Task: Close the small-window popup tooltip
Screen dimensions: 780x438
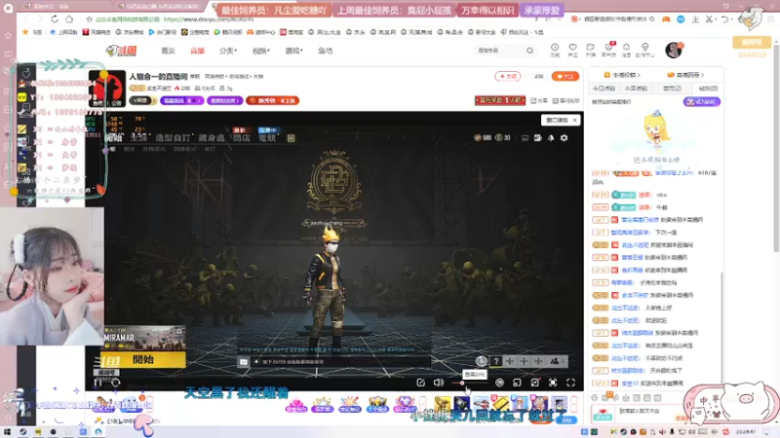Action: pyautogui.click(x=574, y=120)
